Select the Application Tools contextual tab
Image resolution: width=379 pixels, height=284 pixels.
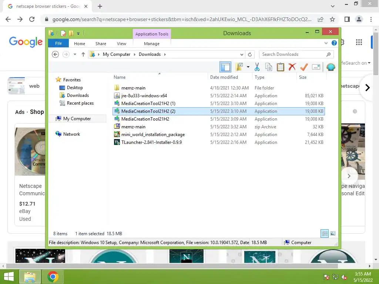152,34
